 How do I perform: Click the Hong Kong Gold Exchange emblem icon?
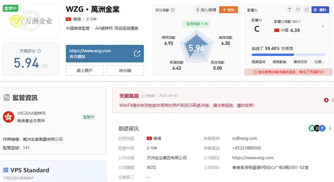click(x=8, y=117)
